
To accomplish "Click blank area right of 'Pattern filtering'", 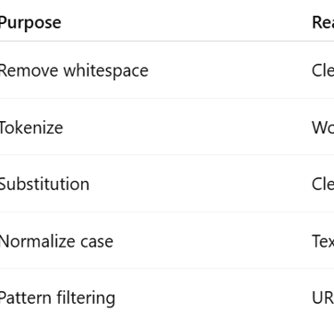I will pyautogui.click(x=213, y=297).
